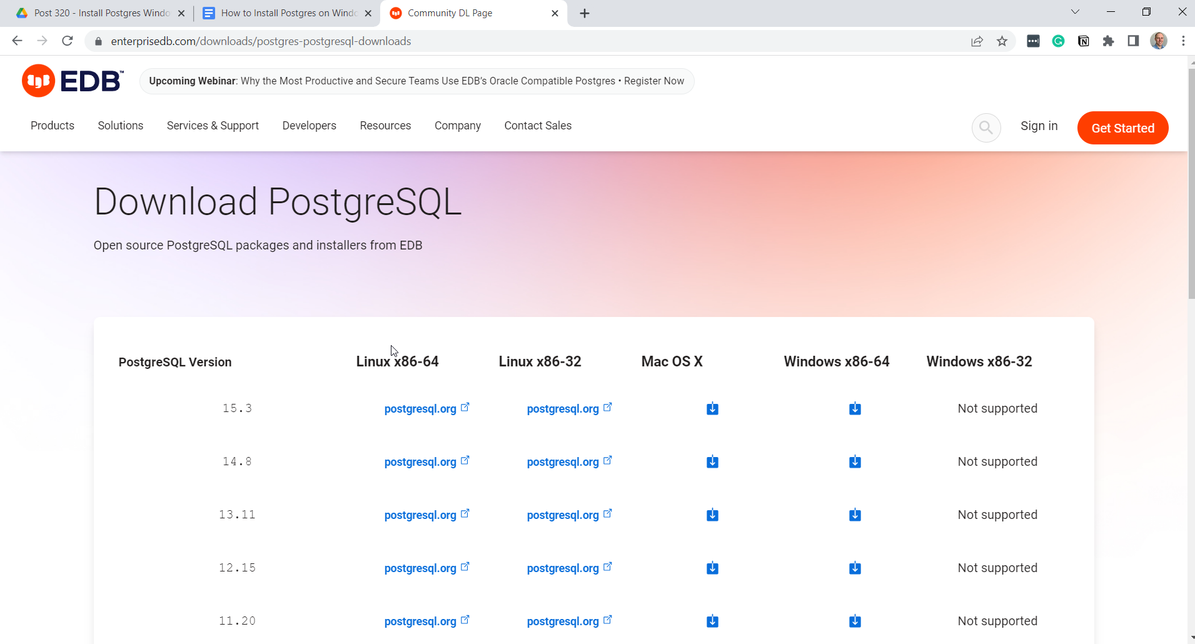Toggle the browser side panel

(x=1133, y=41)
